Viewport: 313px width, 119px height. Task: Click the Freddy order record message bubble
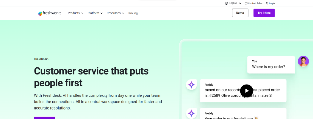(243, 91)
